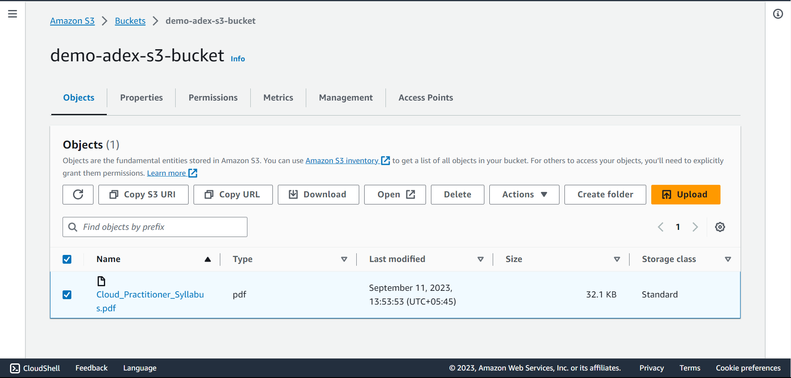Uncheck the Cloud_Practitioner_Syllabus.pdf row checkbox
791x378 pixels.
[x=67, y=295]
